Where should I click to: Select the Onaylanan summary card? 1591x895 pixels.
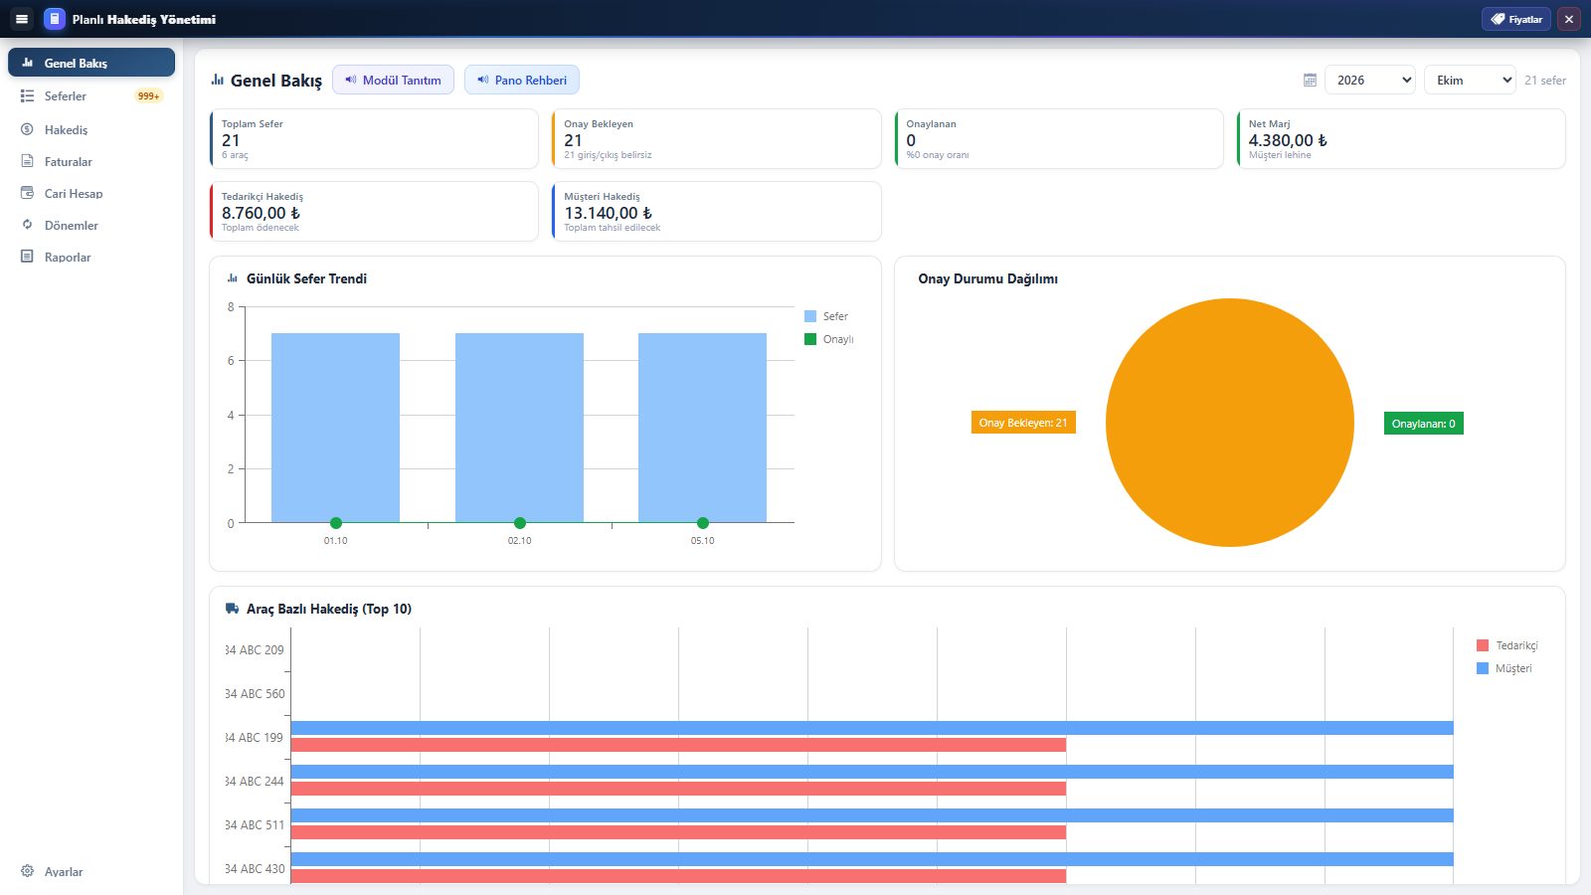1058,139
